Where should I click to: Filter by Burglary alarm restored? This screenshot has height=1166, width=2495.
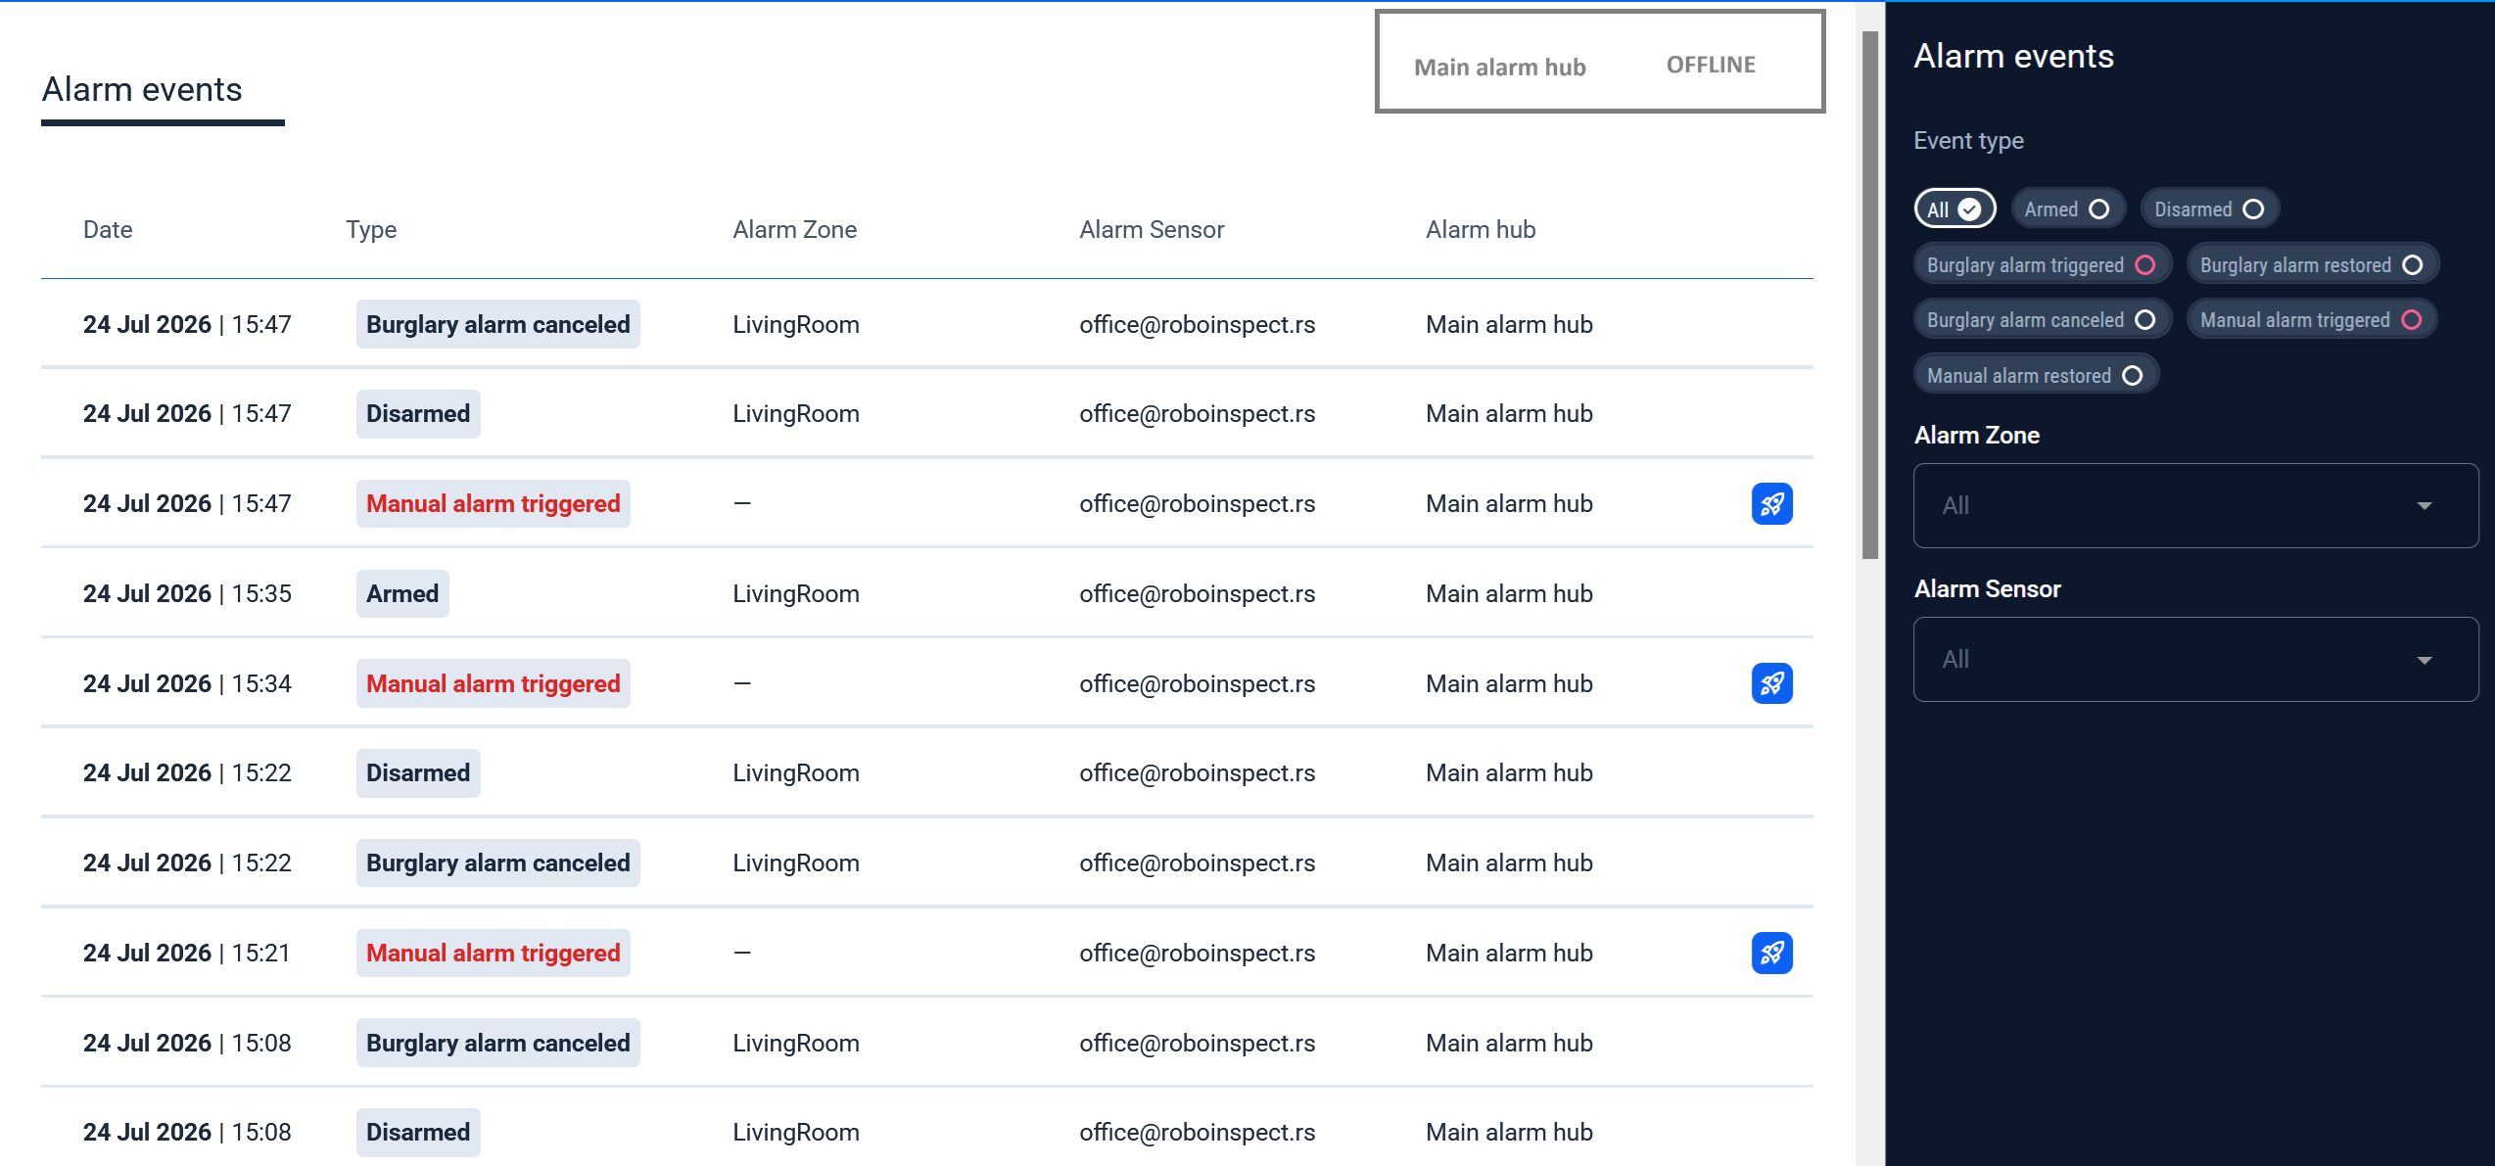click(x=2311, y=264)
